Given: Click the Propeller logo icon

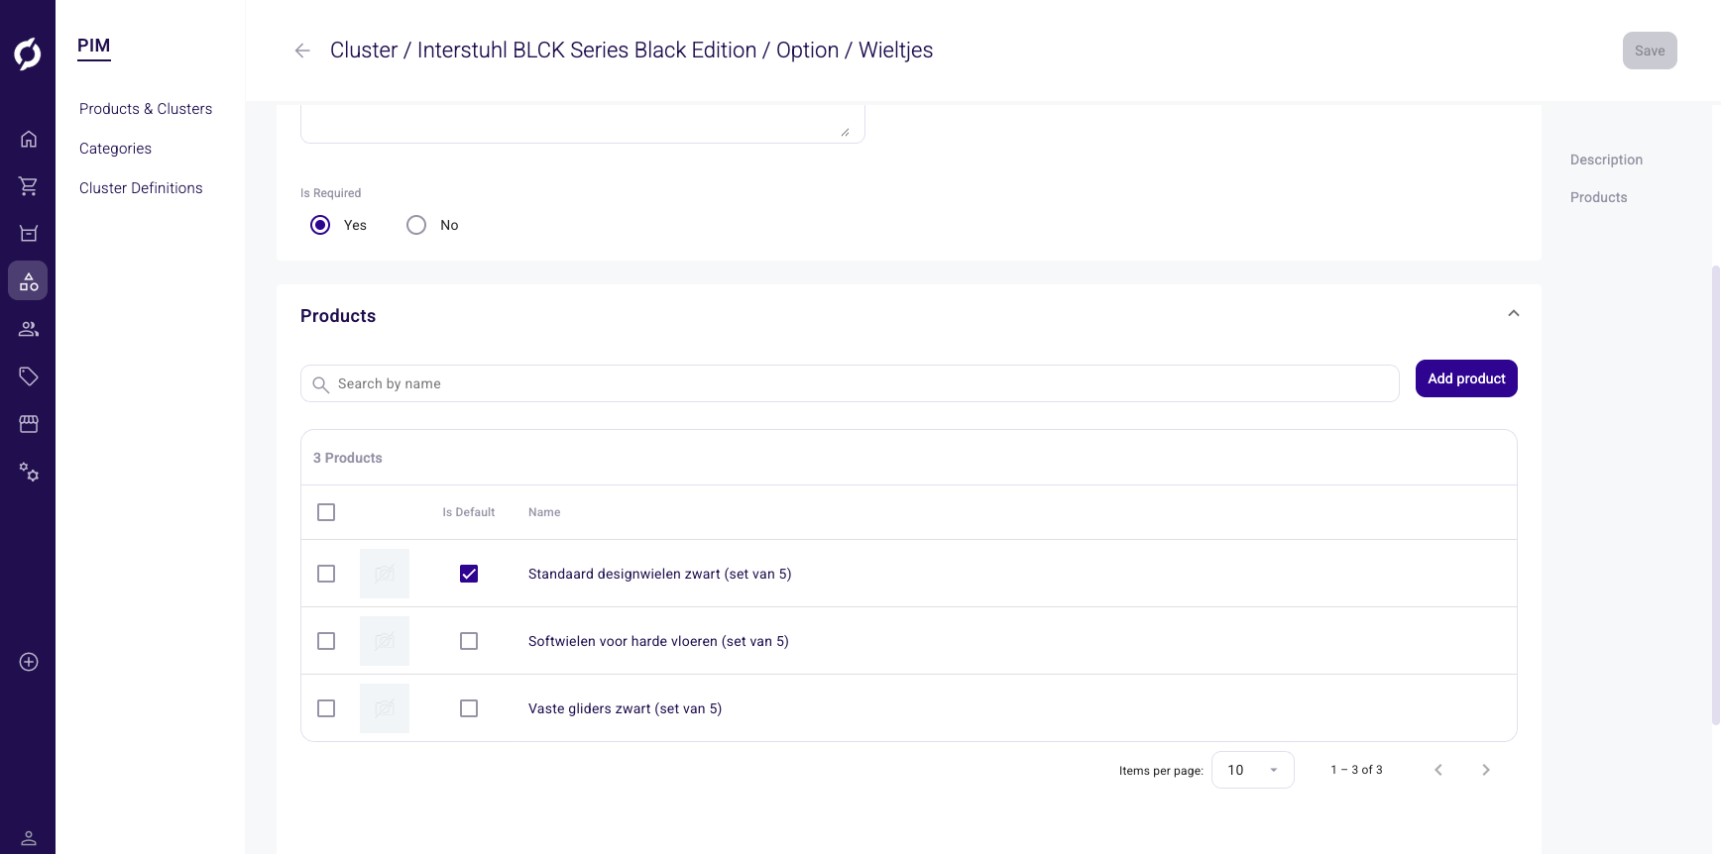Looking at the screenshot, I should pos(28,53).
